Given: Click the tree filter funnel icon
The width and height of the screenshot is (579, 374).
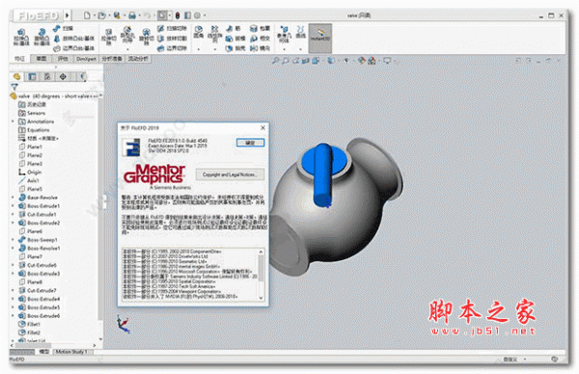Looking at the screenshot, I should (x=14, y=87).
